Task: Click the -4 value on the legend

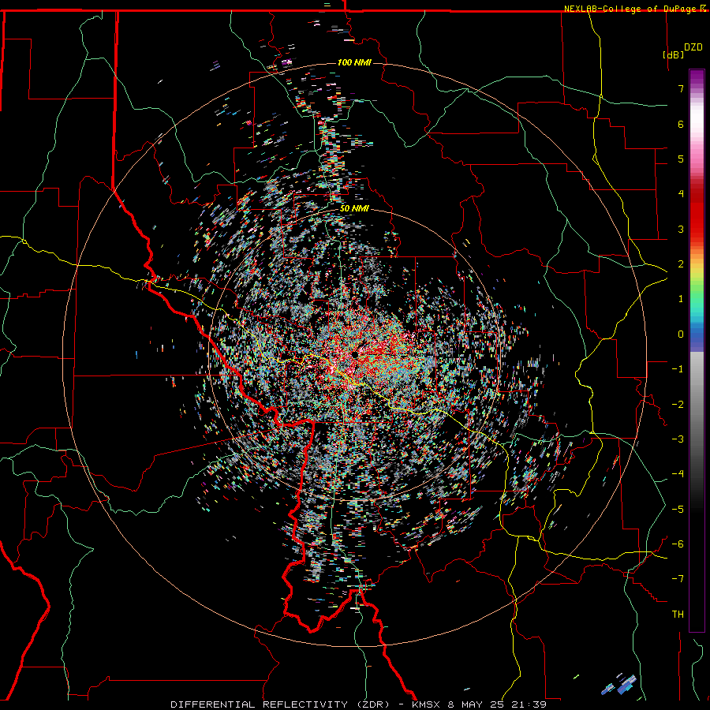Action: point(678,474)
